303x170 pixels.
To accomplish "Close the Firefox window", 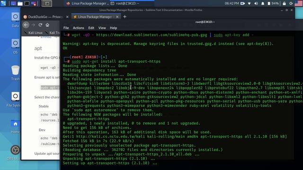I will pos(292,10).
